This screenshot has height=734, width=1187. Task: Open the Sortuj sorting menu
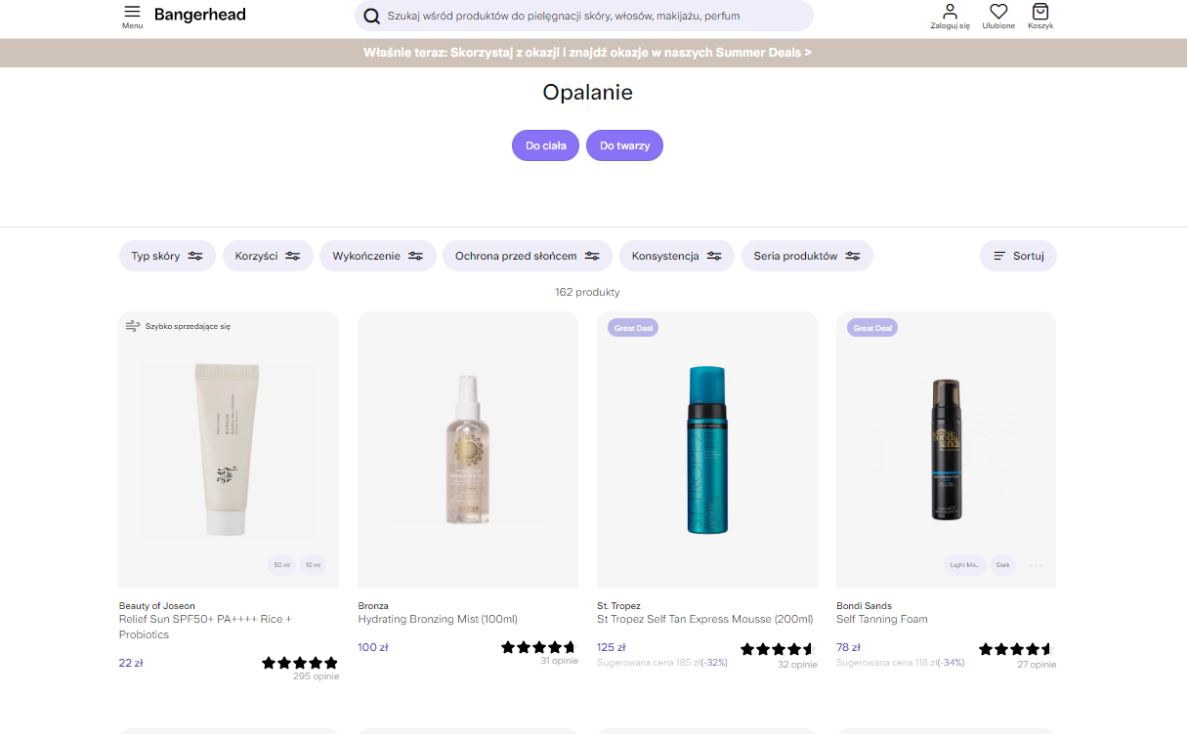pyautogui.click(x=1018, y=256)
